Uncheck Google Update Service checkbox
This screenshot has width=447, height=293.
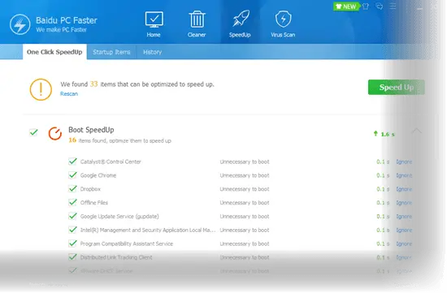(72, 217)
